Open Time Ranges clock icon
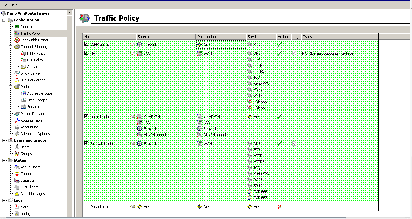Viewport: 412px width, 219px height. coord(24,100)
